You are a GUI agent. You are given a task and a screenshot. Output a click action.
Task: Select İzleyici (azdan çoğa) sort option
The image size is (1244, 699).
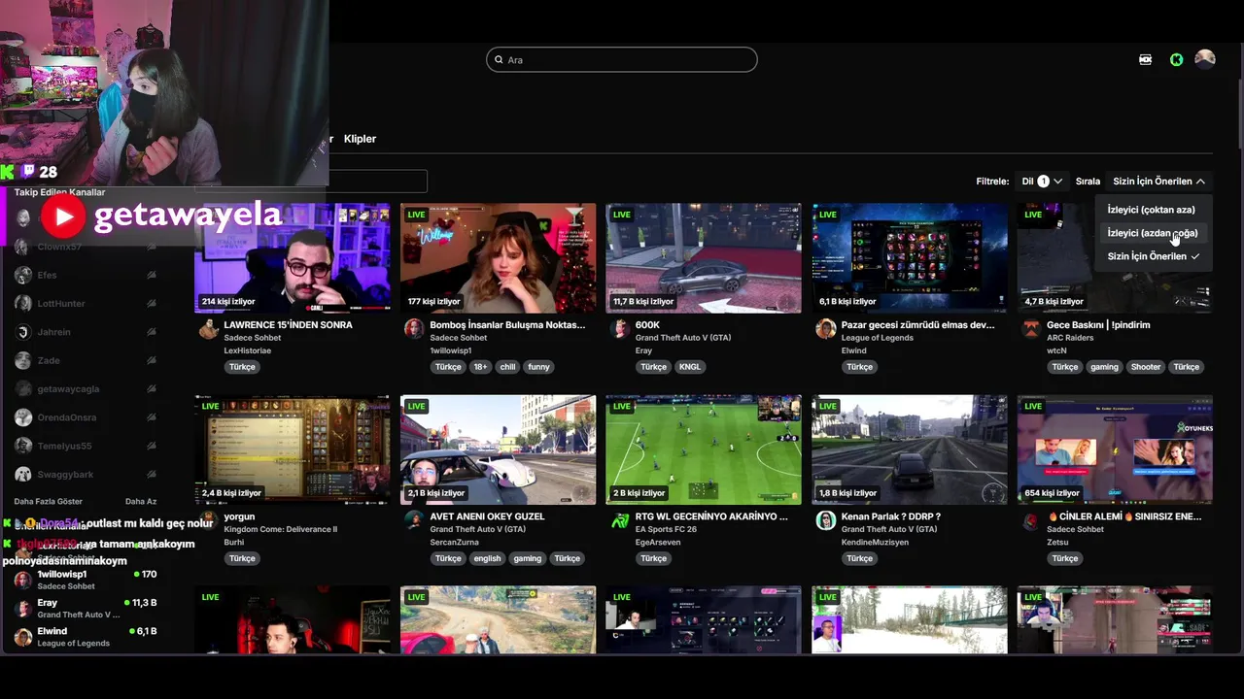click(x=1152, y=233)
